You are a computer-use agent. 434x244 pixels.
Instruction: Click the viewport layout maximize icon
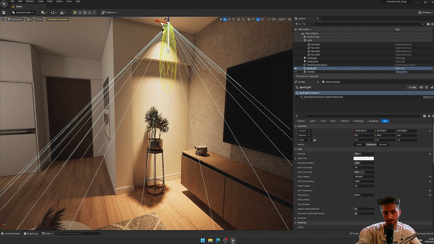coord(289,19)
